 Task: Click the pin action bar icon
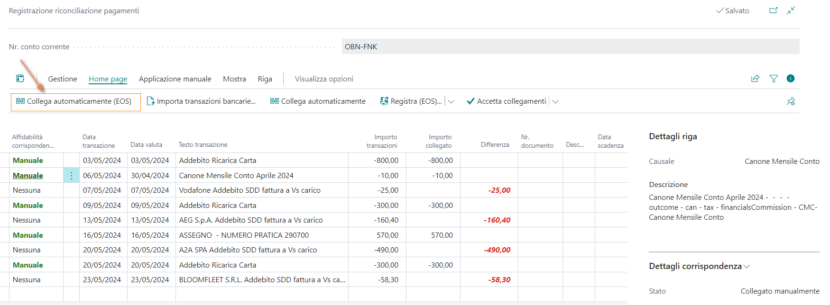coord(791,101)
